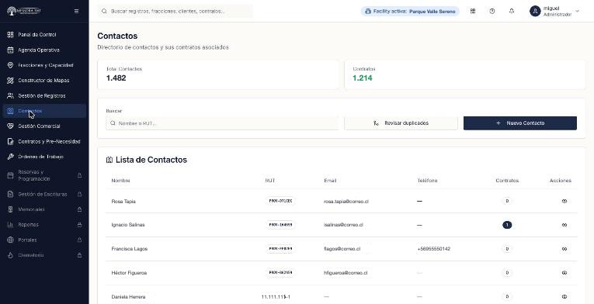Click the Fracciones location pin icon

pyautogui.click(x=11, y=65)
